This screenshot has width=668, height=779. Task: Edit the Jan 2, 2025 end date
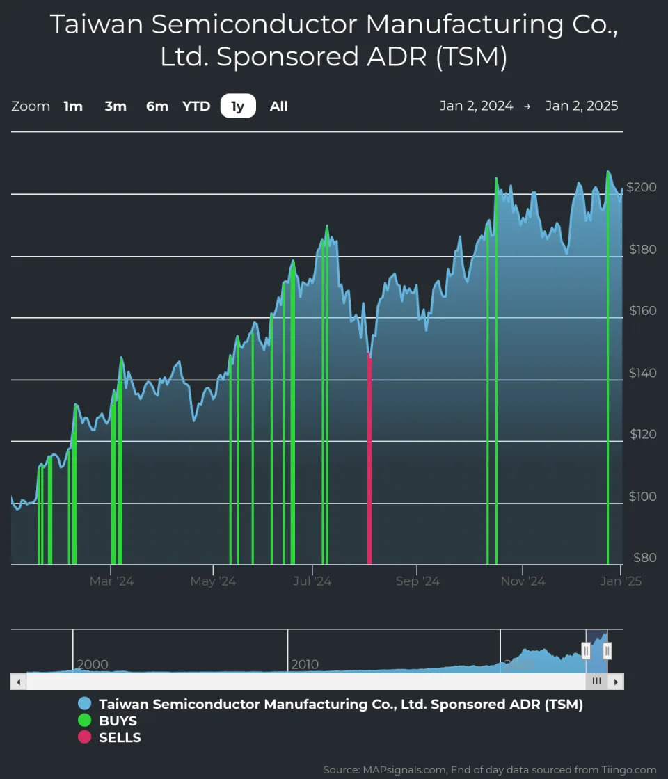click(582, 106)
